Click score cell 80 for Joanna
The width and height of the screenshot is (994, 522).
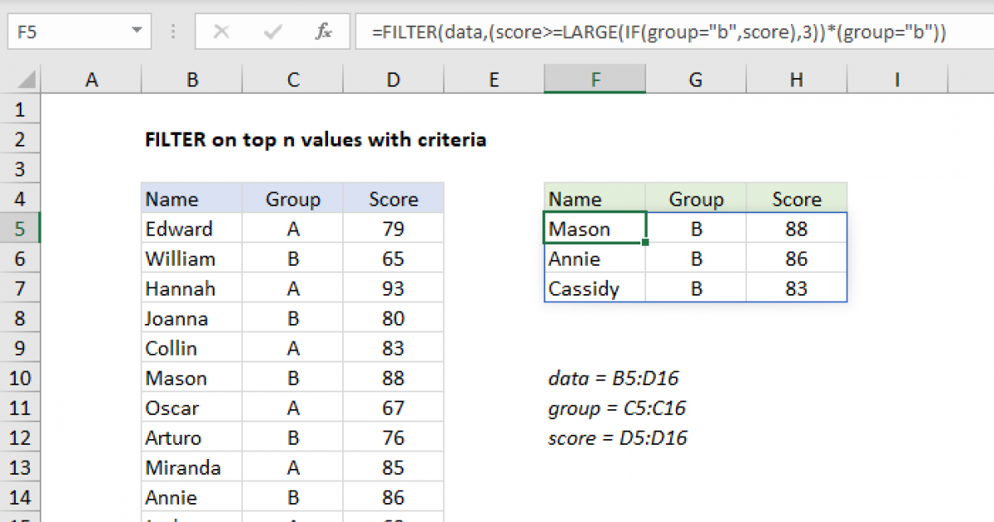[x=393, y=318]
